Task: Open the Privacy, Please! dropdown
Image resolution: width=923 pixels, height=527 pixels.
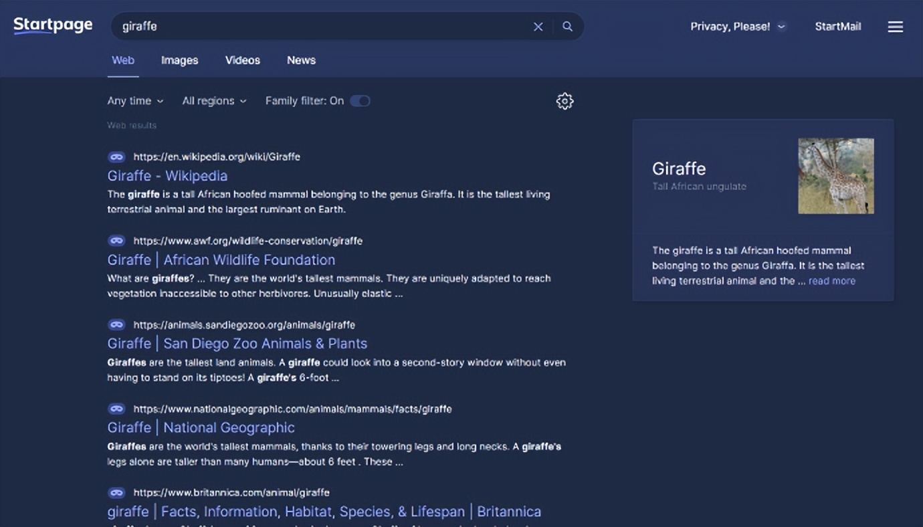Action: [x=738, y=27]
